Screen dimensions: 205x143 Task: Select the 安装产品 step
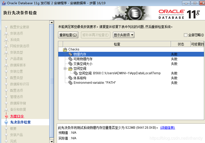[x=16, y=135]
